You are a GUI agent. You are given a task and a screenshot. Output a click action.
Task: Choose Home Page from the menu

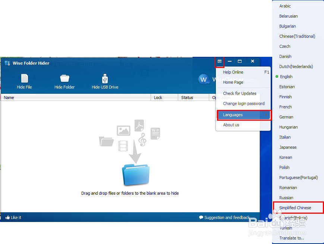(243, 82)
